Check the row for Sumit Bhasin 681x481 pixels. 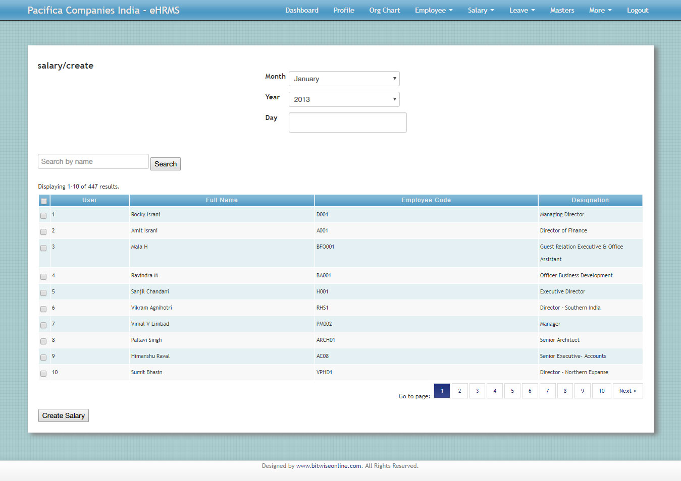(43, 374)
